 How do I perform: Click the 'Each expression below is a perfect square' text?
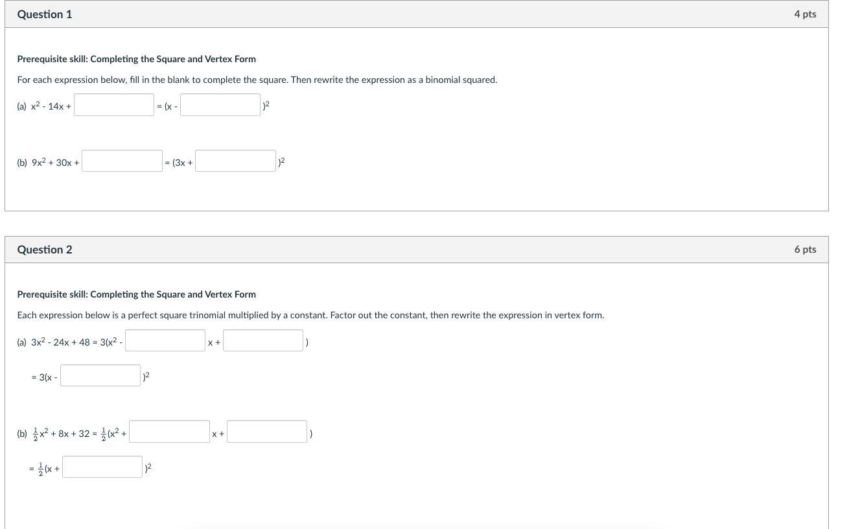tap(310, 315)
